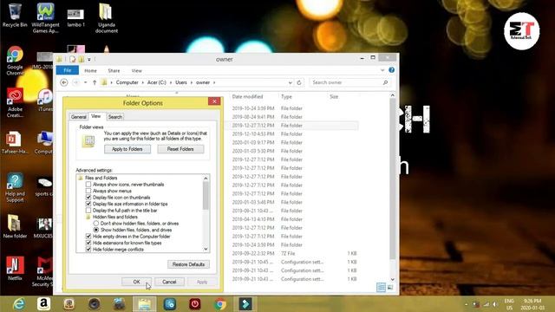Click Search owner input field

click(x=345, y=82)
